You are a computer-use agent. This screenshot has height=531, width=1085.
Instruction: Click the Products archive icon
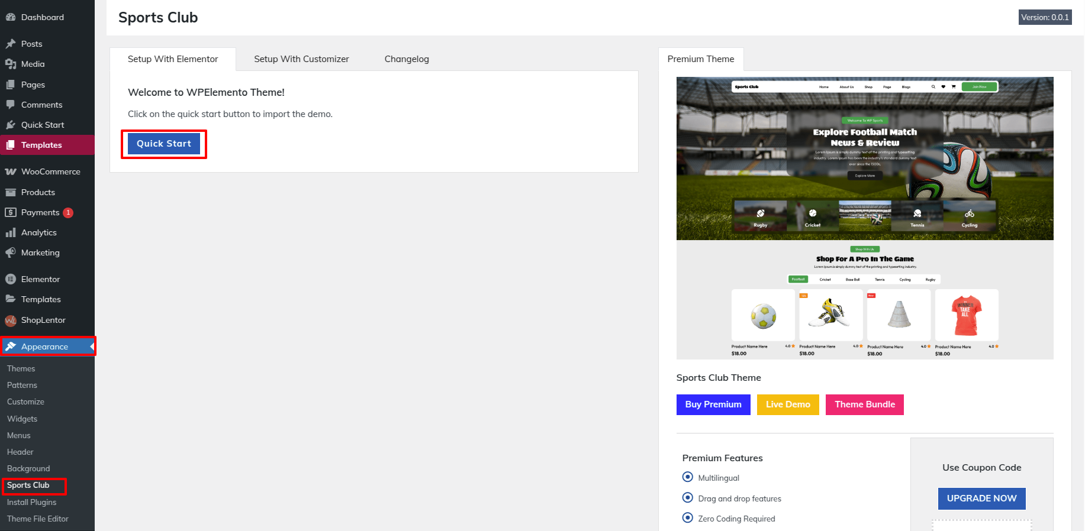(x=11, y=192)
